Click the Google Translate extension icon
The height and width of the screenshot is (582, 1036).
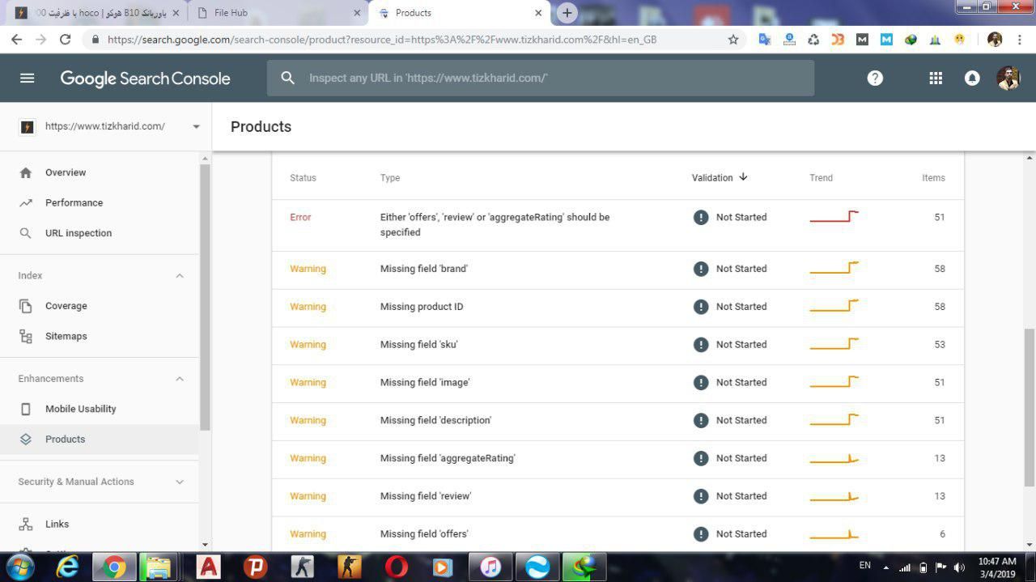coord(764,39)
